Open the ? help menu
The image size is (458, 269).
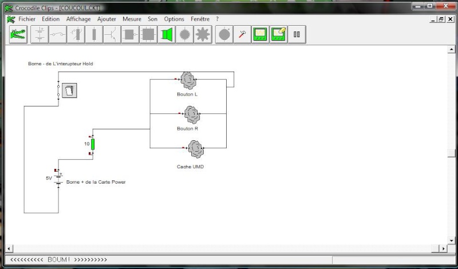coord(217,19)
